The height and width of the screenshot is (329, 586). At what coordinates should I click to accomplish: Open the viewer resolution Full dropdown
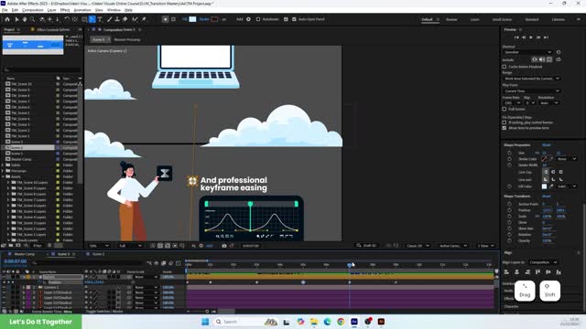coord(130,246)
